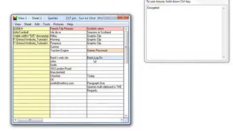Select the 102 London Road cell
233x131 pixels.
coord(68,69)
